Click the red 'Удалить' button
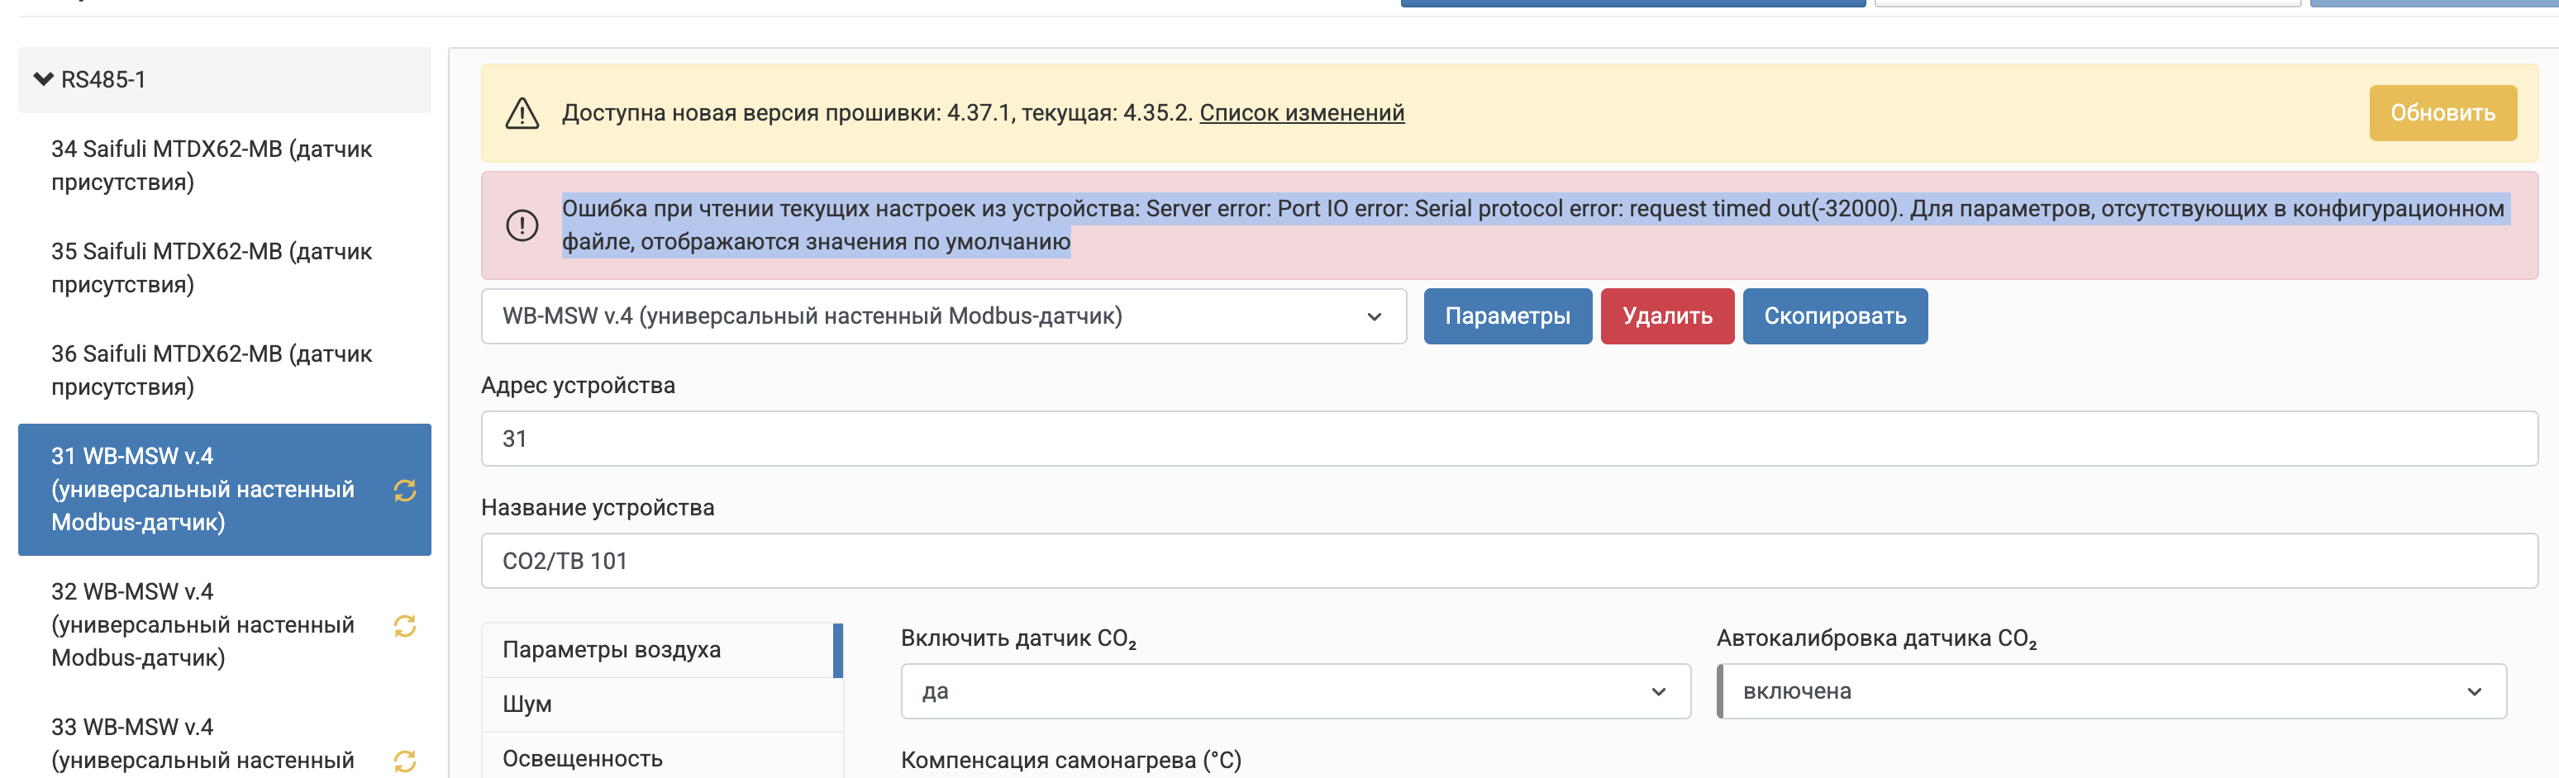The height and width of the screenshot is (778, 2559). [1667, 316]
